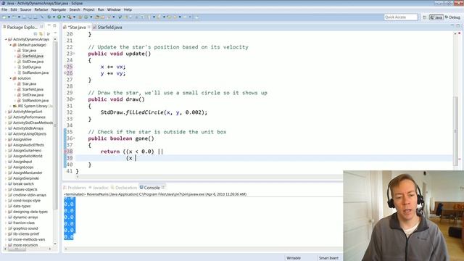Image resolution: width=464 pixels, height=261 pixels.
Task: Click the Open Perspective icon
Action: point(425,17)
